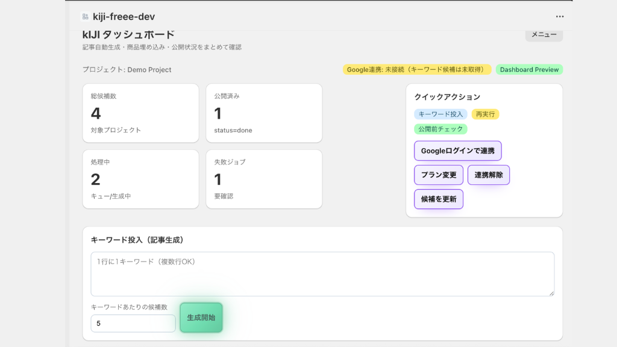
Task: Select the 総候補数 stat card
Action: [x=140, y=113]
